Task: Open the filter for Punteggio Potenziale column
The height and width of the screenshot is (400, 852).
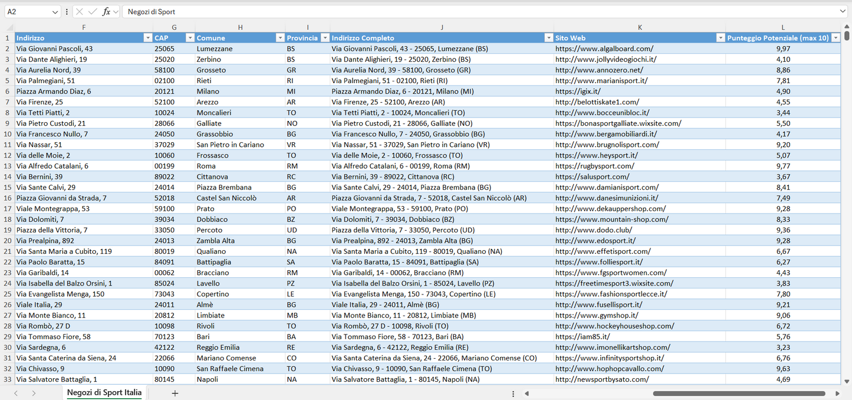Action: tap(837, 37)
